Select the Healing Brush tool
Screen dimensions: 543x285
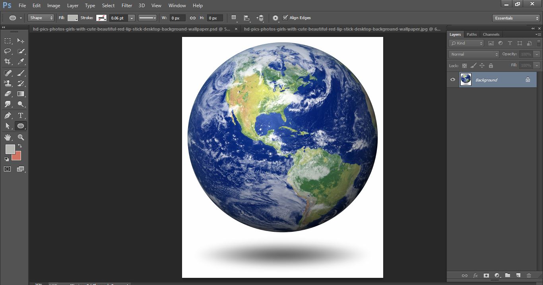[x=7, y=73]
